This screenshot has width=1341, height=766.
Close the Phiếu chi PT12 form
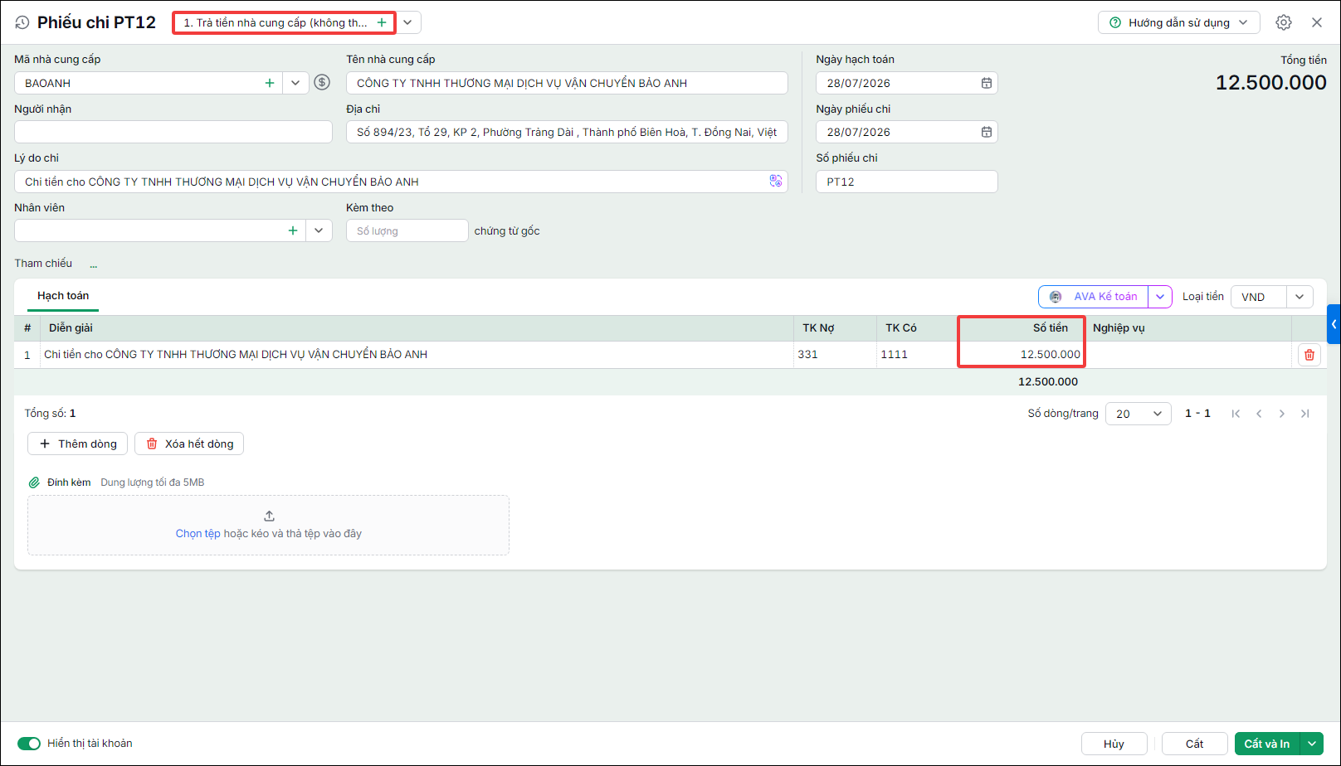[x=1317, y=22]
